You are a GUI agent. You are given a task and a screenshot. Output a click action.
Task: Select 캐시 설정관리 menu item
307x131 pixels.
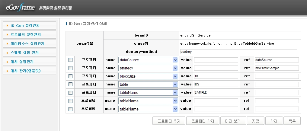tap(29, 62)
